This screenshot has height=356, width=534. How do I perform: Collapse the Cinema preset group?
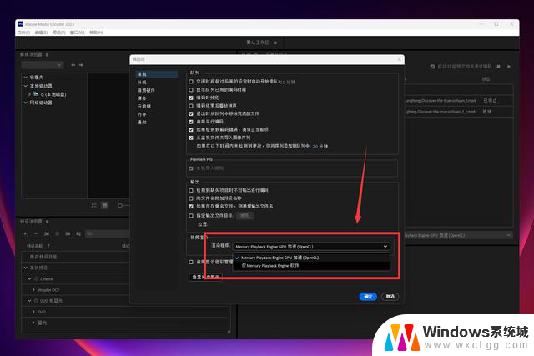[30, 278]
